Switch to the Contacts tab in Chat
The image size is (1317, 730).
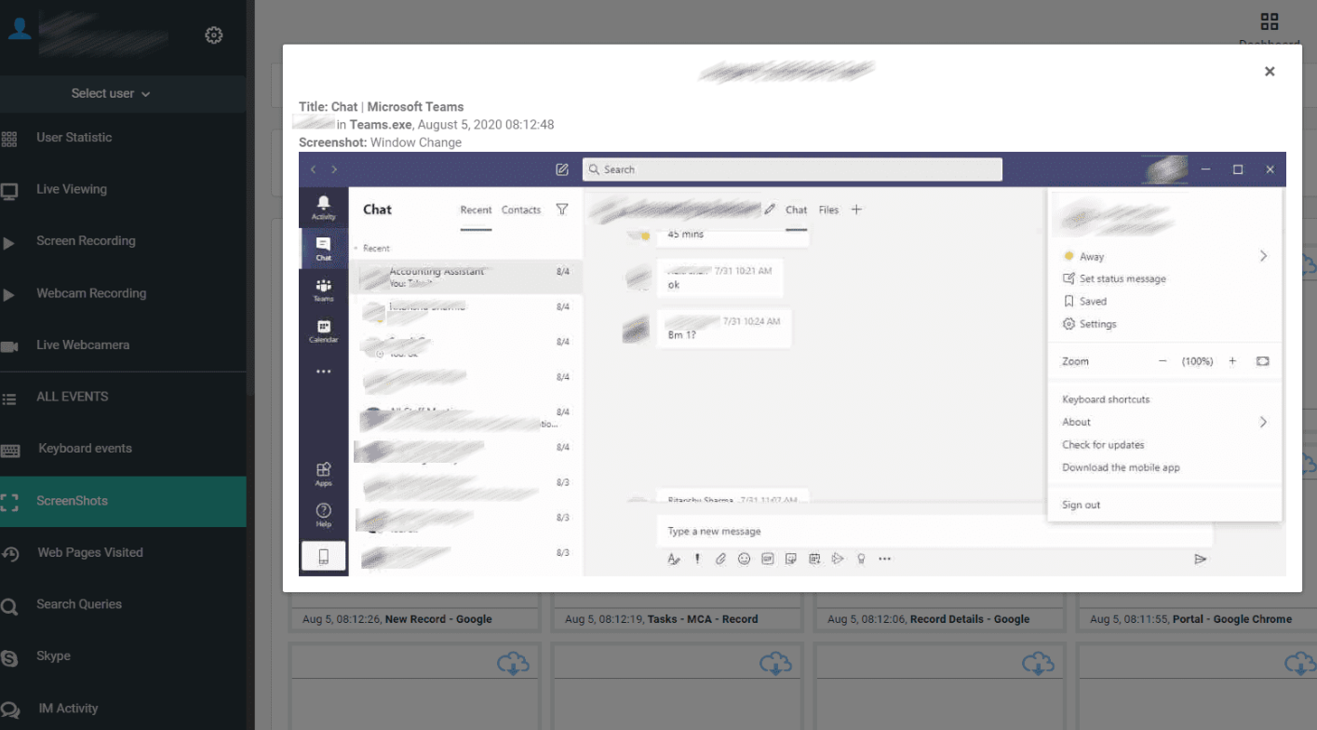[521, 210]
